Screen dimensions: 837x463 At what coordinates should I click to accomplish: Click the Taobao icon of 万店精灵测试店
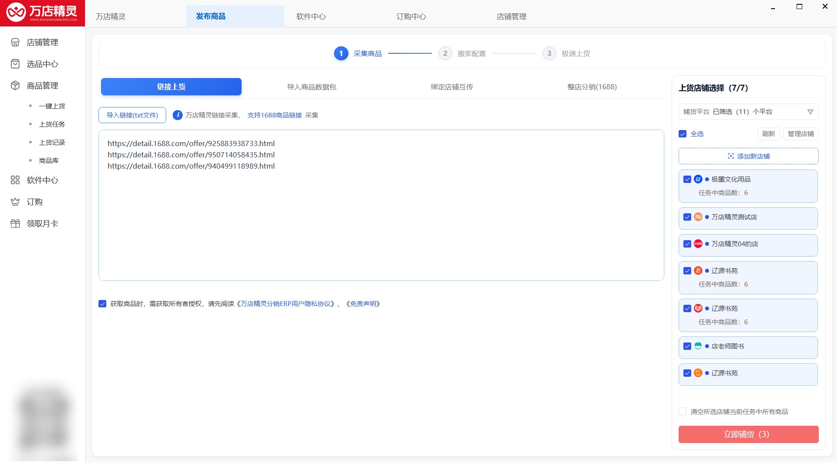tap(698, 217)
